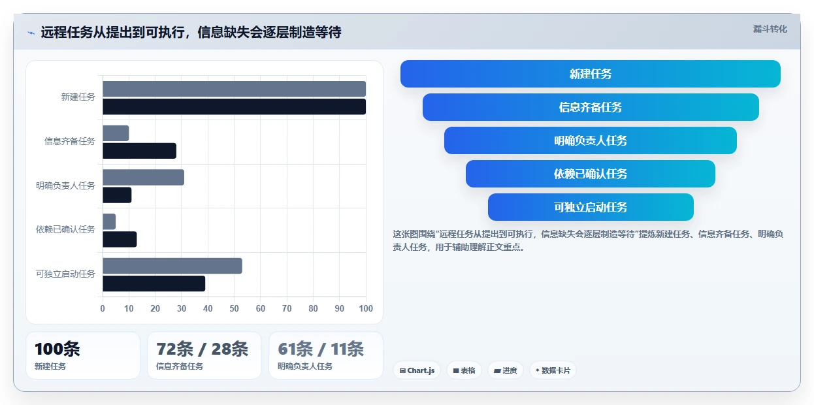Click the gray bar for 可独立启动任务

(x=172, y=266)
